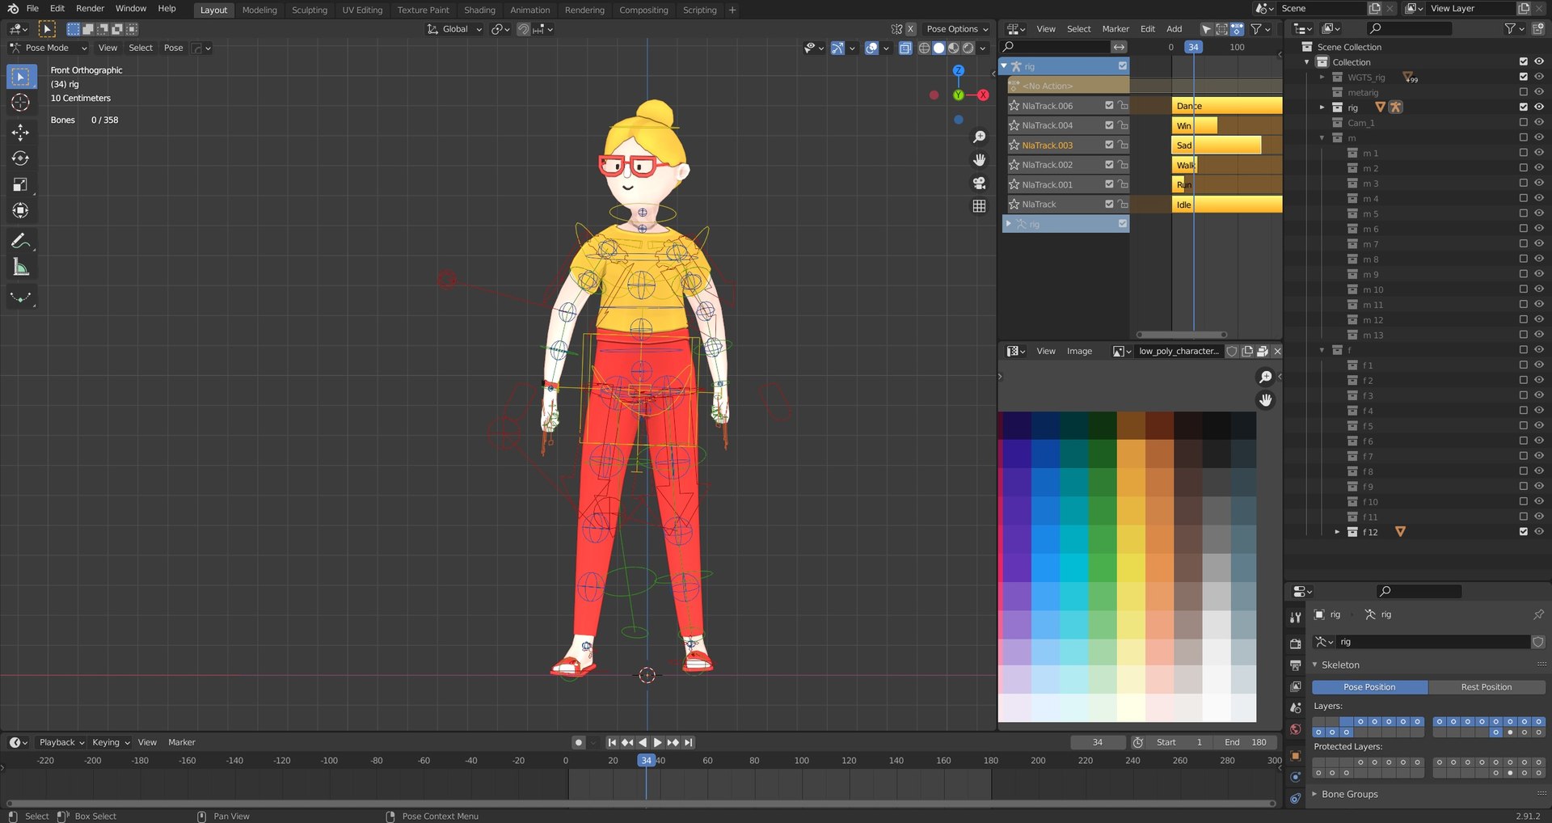Open the Render menu
The height and width of the screenshot is (823, 1552).
[x=90, y=9]
